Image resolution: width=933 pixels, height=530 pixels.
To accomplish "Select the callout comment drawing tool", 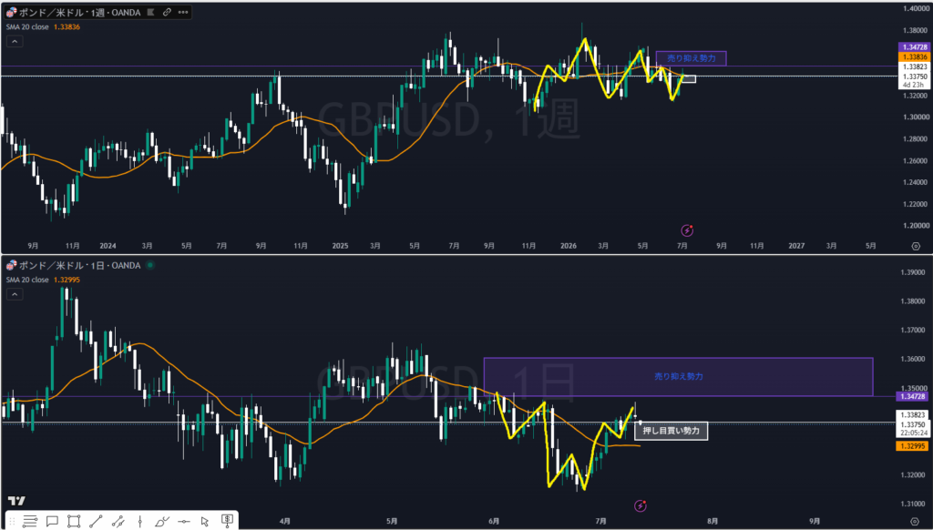I will pyautogui.click(x=52, y=522).
